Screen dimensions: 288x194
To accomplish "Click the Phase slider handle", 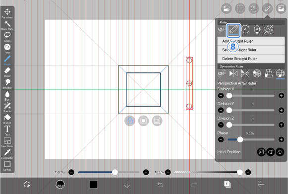I will (240, 139).
